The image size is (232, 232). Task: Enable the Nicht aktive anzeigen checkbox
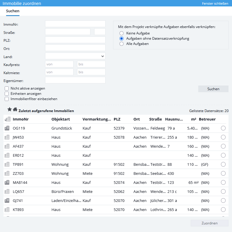[x=7, y=88]
